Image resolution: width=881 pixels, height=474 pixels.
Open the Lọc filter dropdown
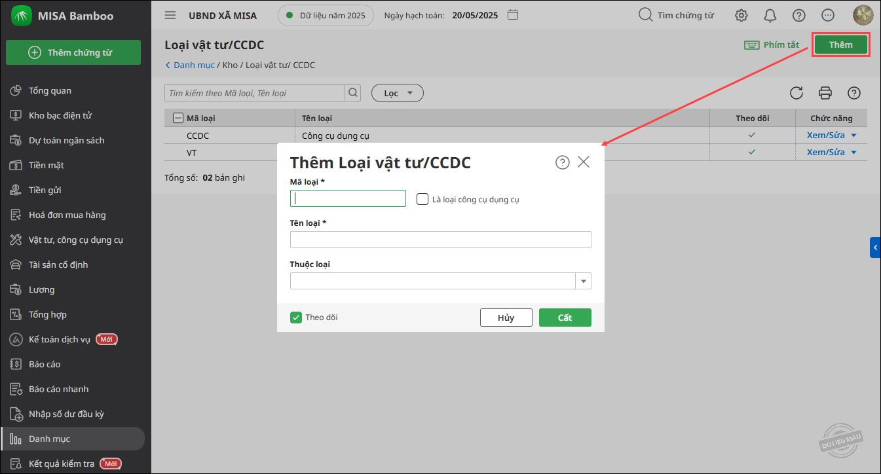398,93
